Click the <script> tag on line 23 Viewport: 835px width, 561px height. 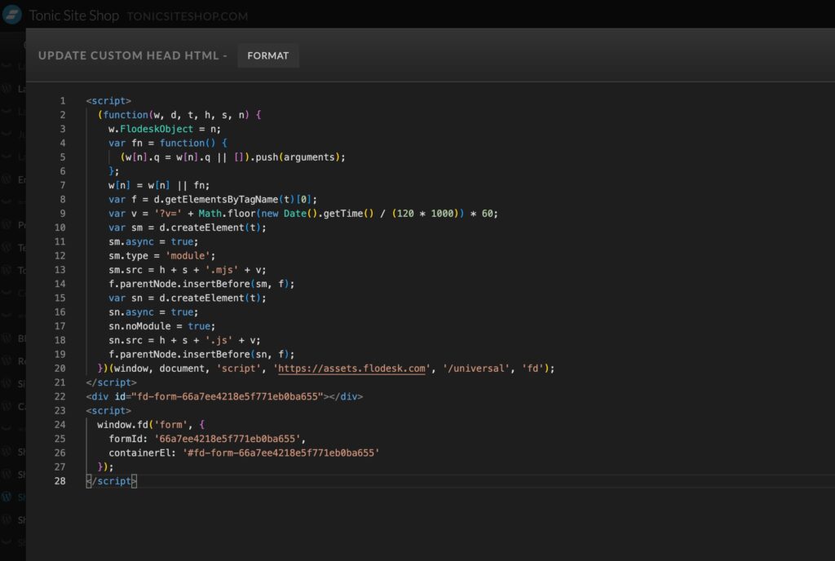108,411
